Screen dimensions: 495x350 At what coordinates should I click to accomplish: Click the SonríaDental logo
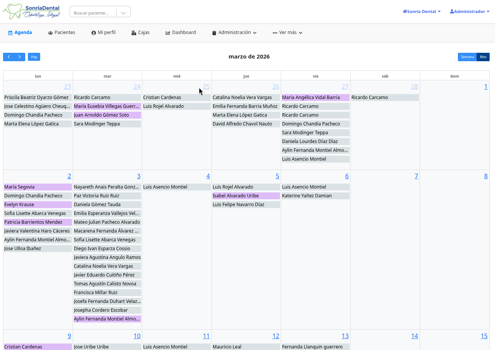pos(31,11)
